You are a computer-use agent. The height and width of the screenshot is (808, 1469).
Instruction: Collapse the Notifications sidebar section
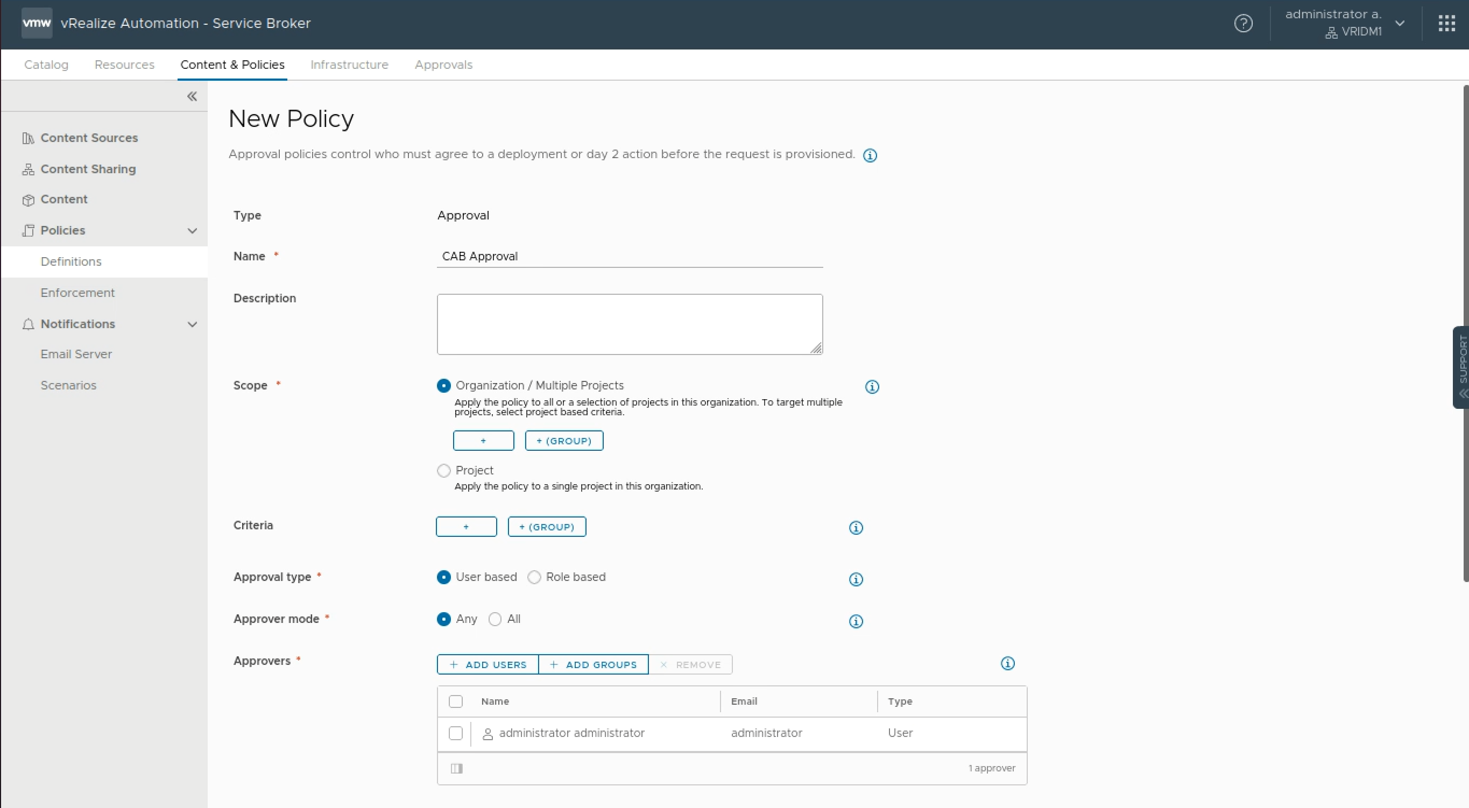click(x=192, y=324)
